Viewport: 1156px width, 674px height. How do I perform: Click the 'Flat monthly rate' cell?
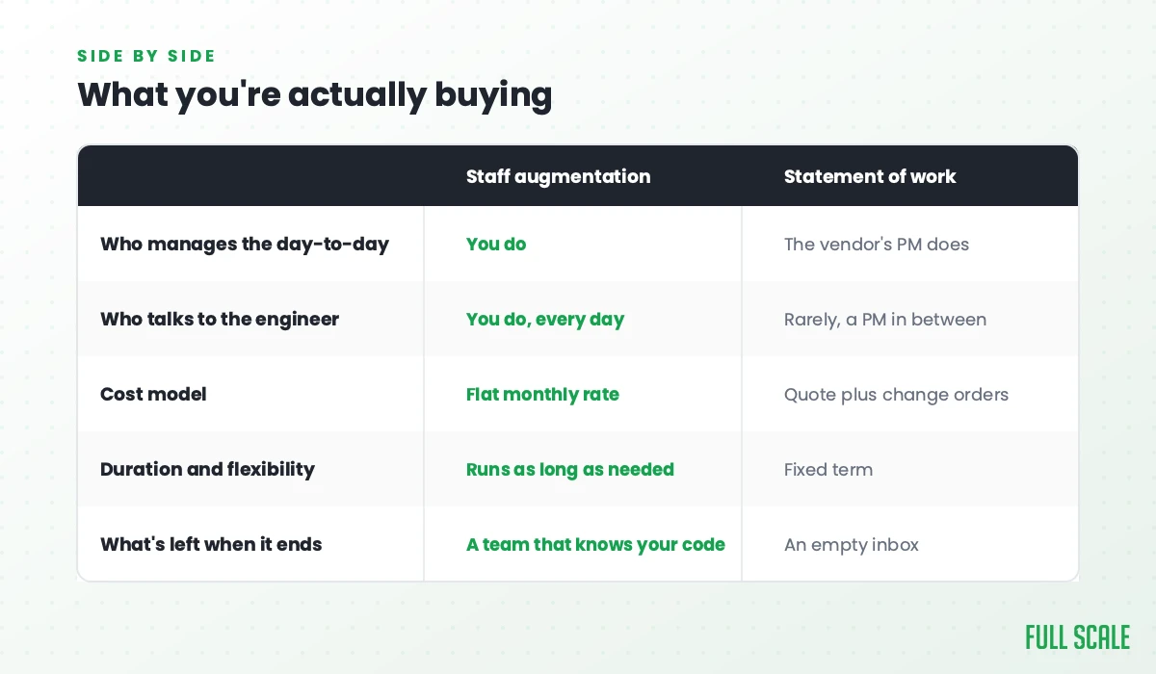click(542, 395)
